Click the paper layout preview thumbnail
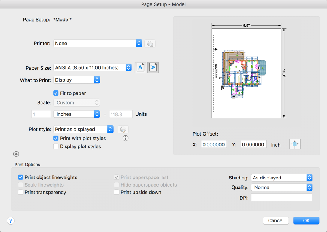327x232 pixels. 246,73
